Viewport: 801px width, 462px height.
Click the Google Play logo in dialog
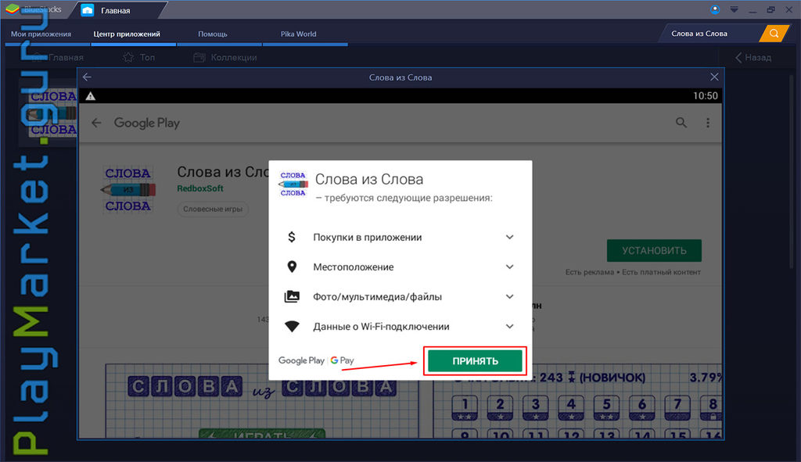click(x=301, y=360)
